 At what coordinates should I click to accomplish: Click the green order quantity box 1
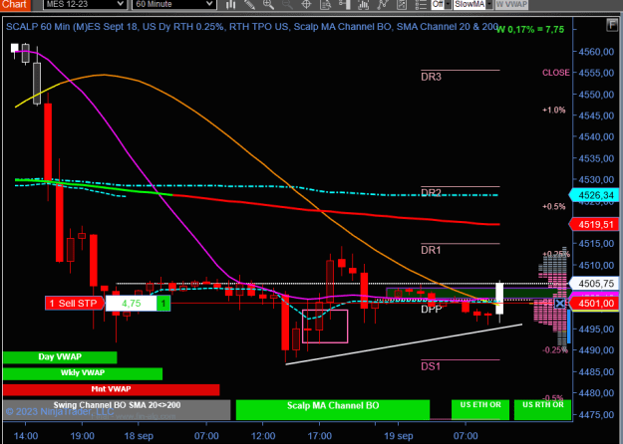[x=163, y=304]
